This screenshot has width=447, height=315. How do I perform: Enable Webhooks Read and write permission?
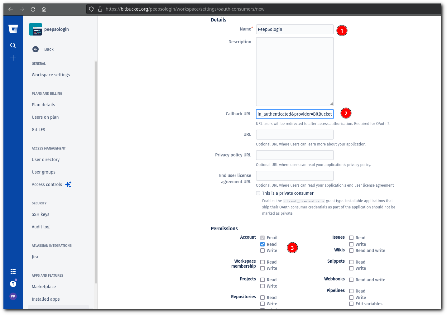pos(351,280)
